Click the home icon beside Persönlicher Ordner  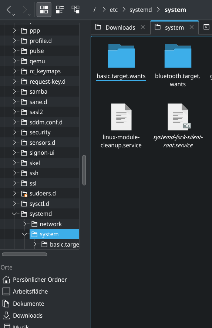point(6,280)
